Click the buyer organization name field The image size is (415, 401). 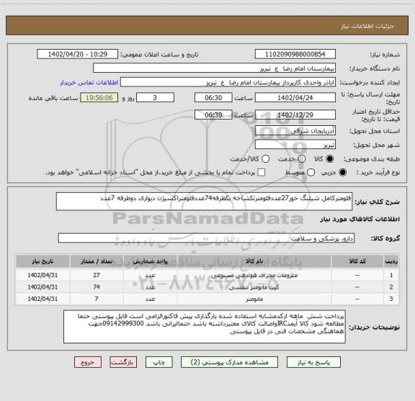pyautogui.click(x=215, y=68)
